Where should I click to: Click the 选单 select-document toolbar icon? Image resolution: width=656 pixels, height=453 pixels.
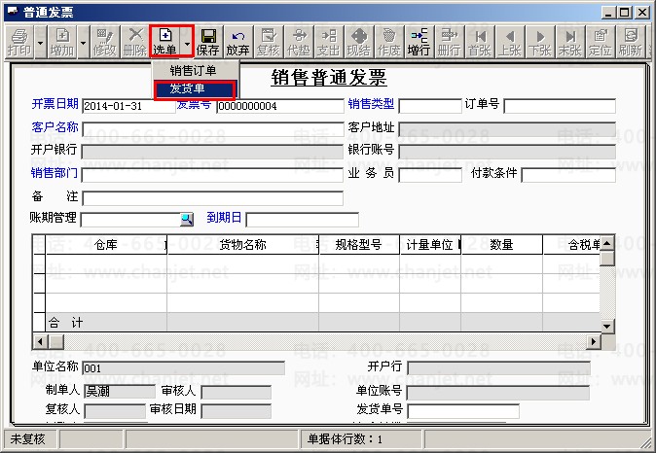click(164, 42)
